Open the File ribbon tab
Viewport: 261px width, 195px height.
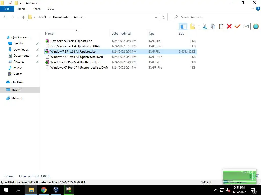click(7, 9)
